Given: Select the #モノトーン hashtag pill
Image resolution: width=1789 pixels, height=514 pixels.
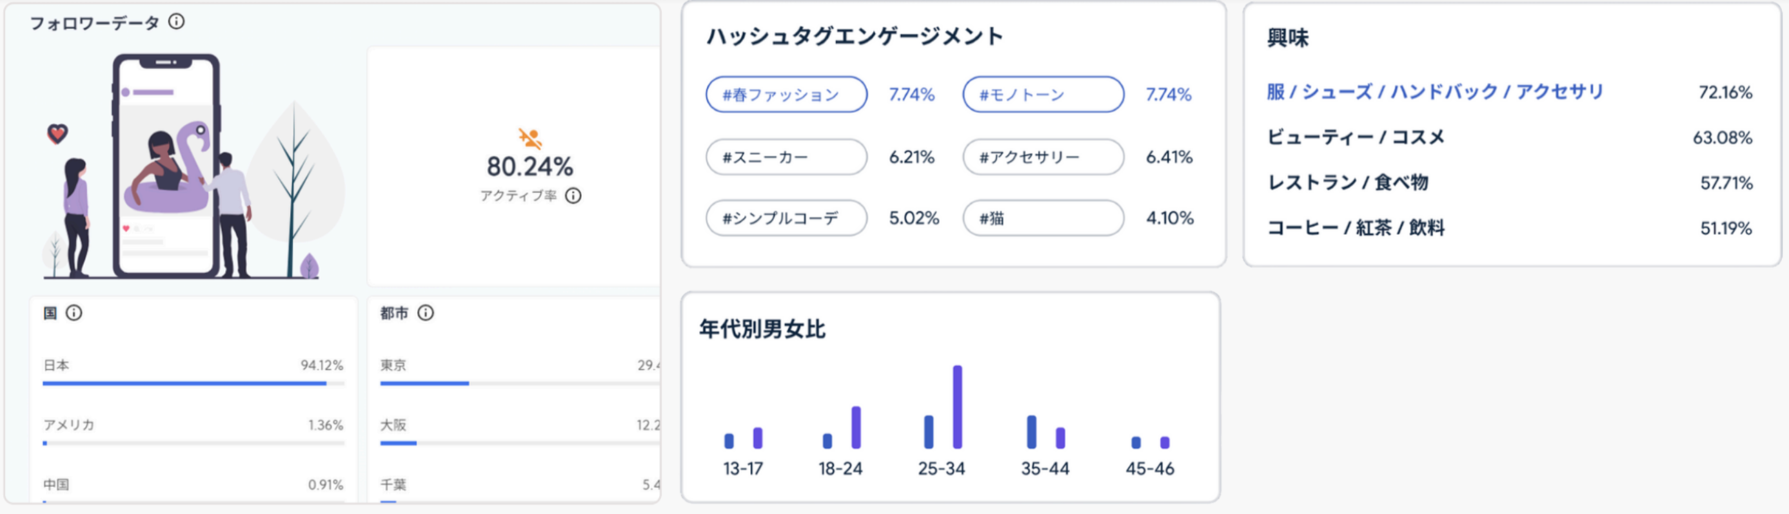Looking at the screenshot, I should (x=1042, y=94).
